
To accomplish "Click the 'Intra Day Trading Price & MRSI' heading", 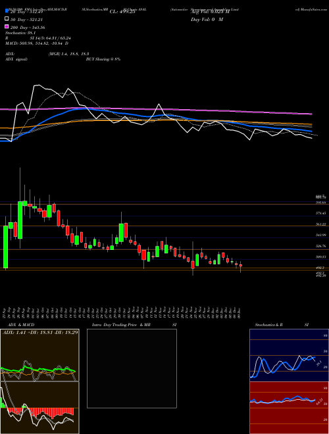I will tap(134, 325).
